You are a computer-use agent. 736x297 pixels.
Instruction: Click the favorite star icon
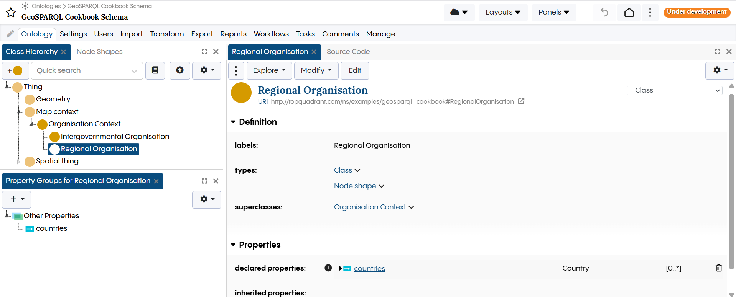pos(11,13)
